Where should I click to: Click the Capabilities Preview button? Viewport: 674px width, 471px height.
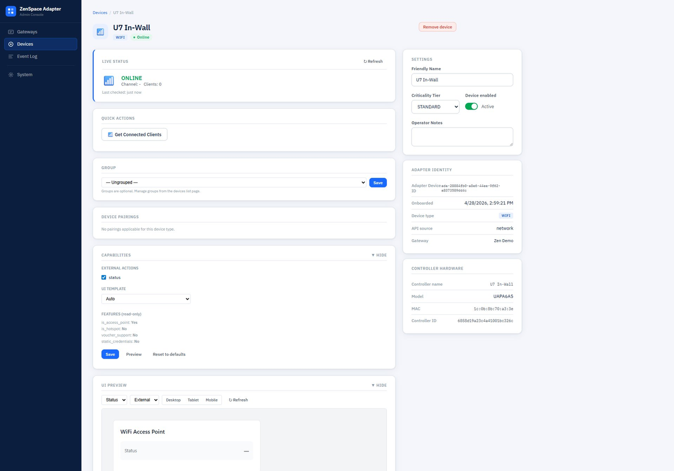pos(134,354)
